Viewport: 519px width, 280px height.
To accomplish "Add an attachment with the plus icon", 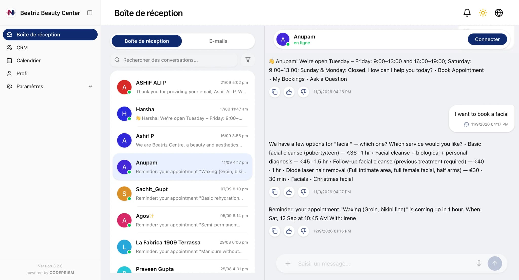I will pos(288,264).
